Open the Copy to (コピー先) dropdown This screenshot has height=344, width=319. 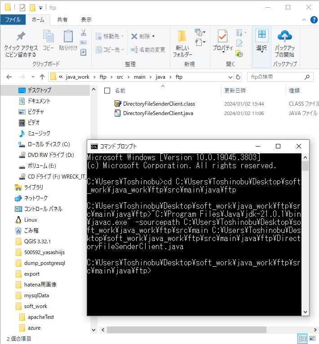pos(110,50)
